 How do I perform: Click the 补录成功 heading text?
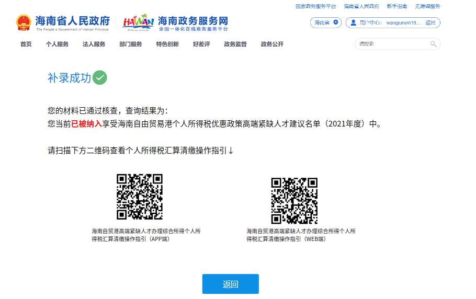click(x=69, y=78)
